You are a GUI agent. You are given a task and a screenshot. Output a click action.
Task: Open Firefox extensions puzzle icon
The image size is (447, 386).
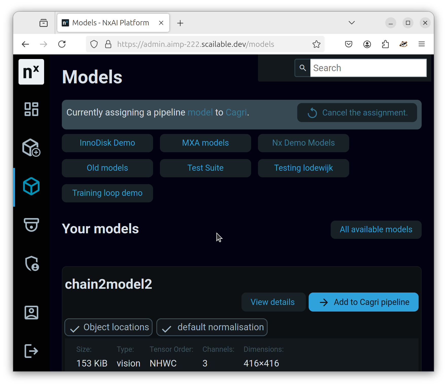(385, 44)
